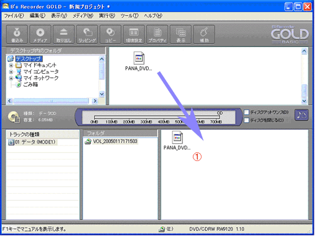Open the メディア (Media) toolbar button
Screen dimensions: 315x236
pyautogui.click(x=40, y=35)
